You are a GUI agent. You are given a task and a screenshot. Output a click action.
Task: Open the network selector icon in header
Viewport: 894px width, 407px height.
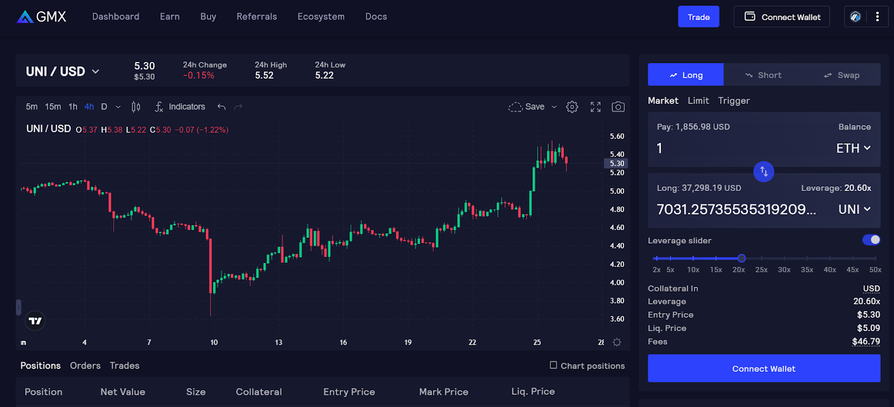855,17
